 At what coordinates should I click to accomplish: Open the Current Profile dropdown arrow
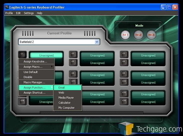pos(97,42)
